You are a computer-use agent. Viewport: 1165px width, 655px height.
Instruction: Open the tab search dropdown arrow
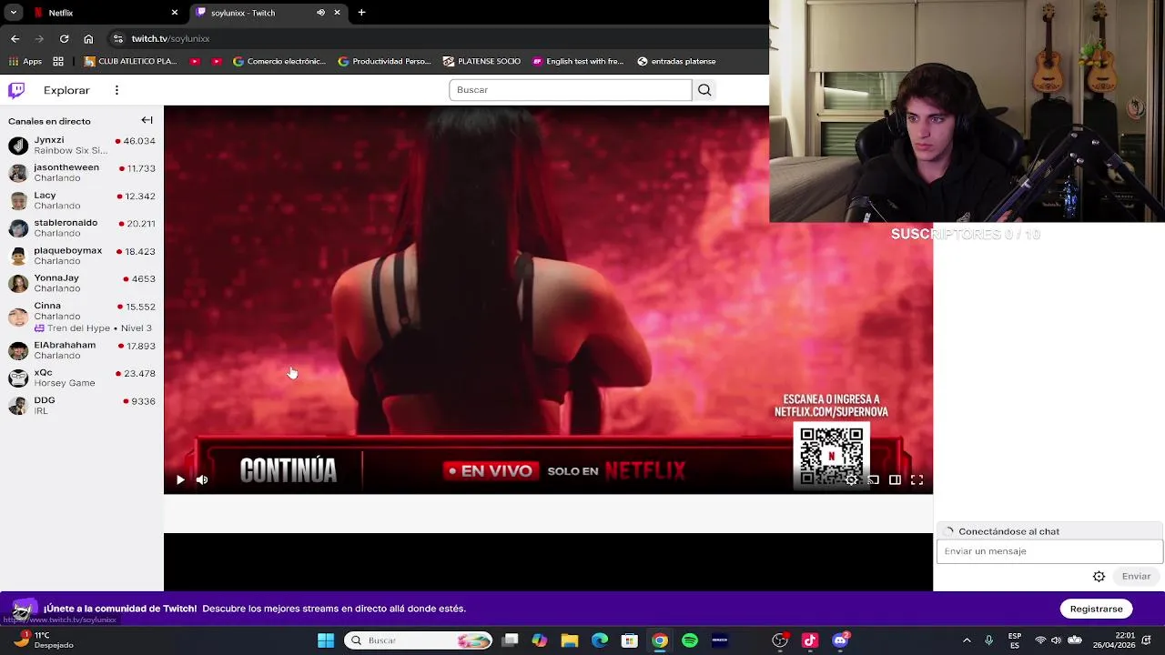pyautogui.click(x=13, y=13)
